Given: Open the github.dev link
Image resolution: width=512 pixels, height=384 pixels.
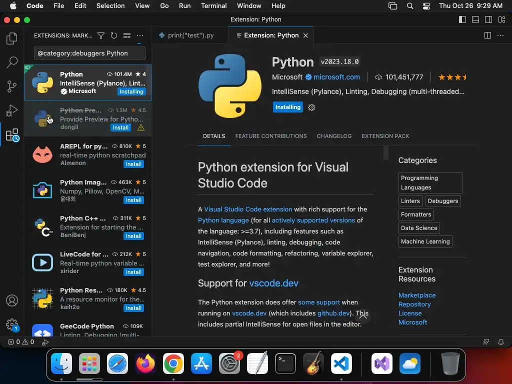Looking at the screenshot, I should tap(333, 313).
